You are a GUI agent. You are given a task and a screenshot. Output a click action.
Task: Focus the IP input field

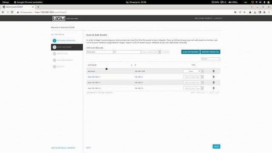pyautogui.click(x=127, y=52)
